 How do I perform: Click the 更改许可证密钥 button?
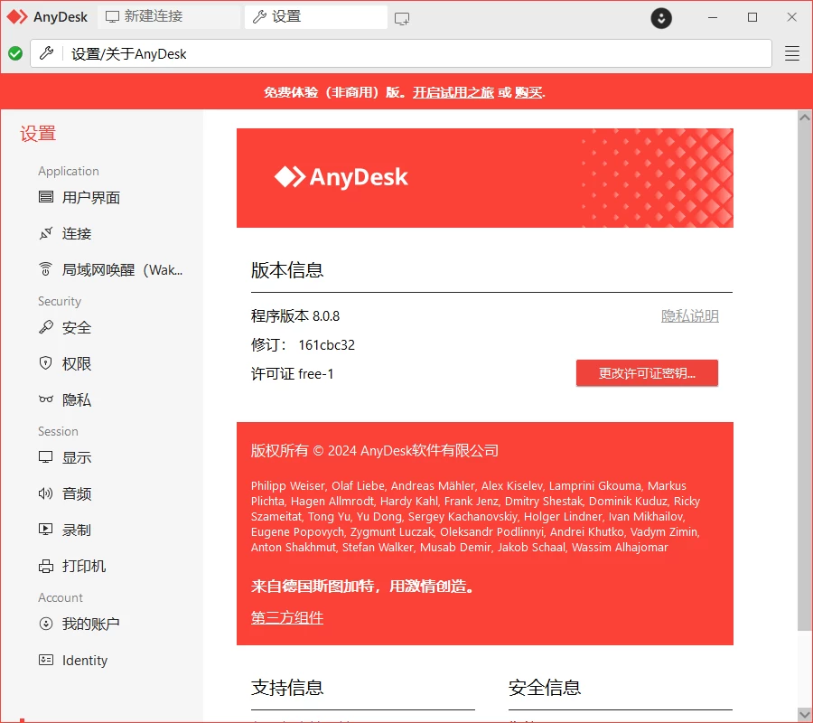point(647,373)
